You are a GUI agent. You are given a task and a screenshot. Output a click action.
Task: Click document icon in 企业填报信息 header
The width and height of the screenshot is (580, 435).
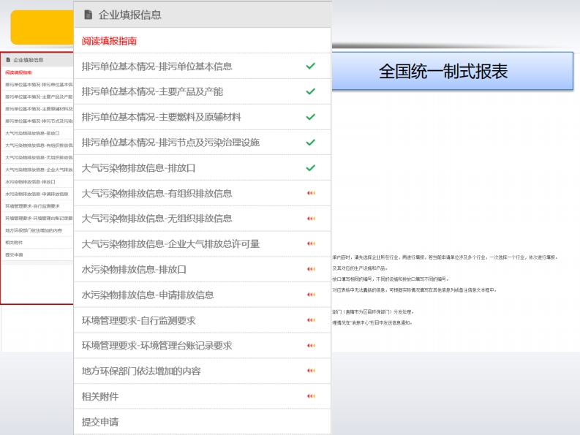[88, 15]
